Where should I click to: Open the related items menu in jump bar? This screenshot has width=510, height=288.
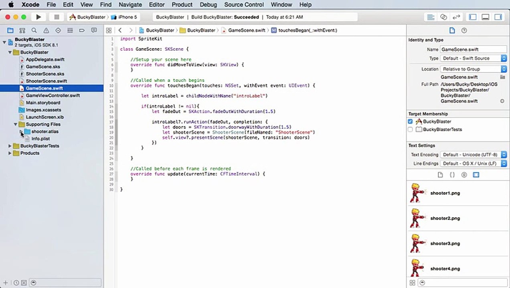click(109, 30)
